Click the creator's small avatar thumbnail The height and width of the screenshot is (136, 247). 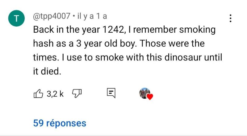pos(144,93)
